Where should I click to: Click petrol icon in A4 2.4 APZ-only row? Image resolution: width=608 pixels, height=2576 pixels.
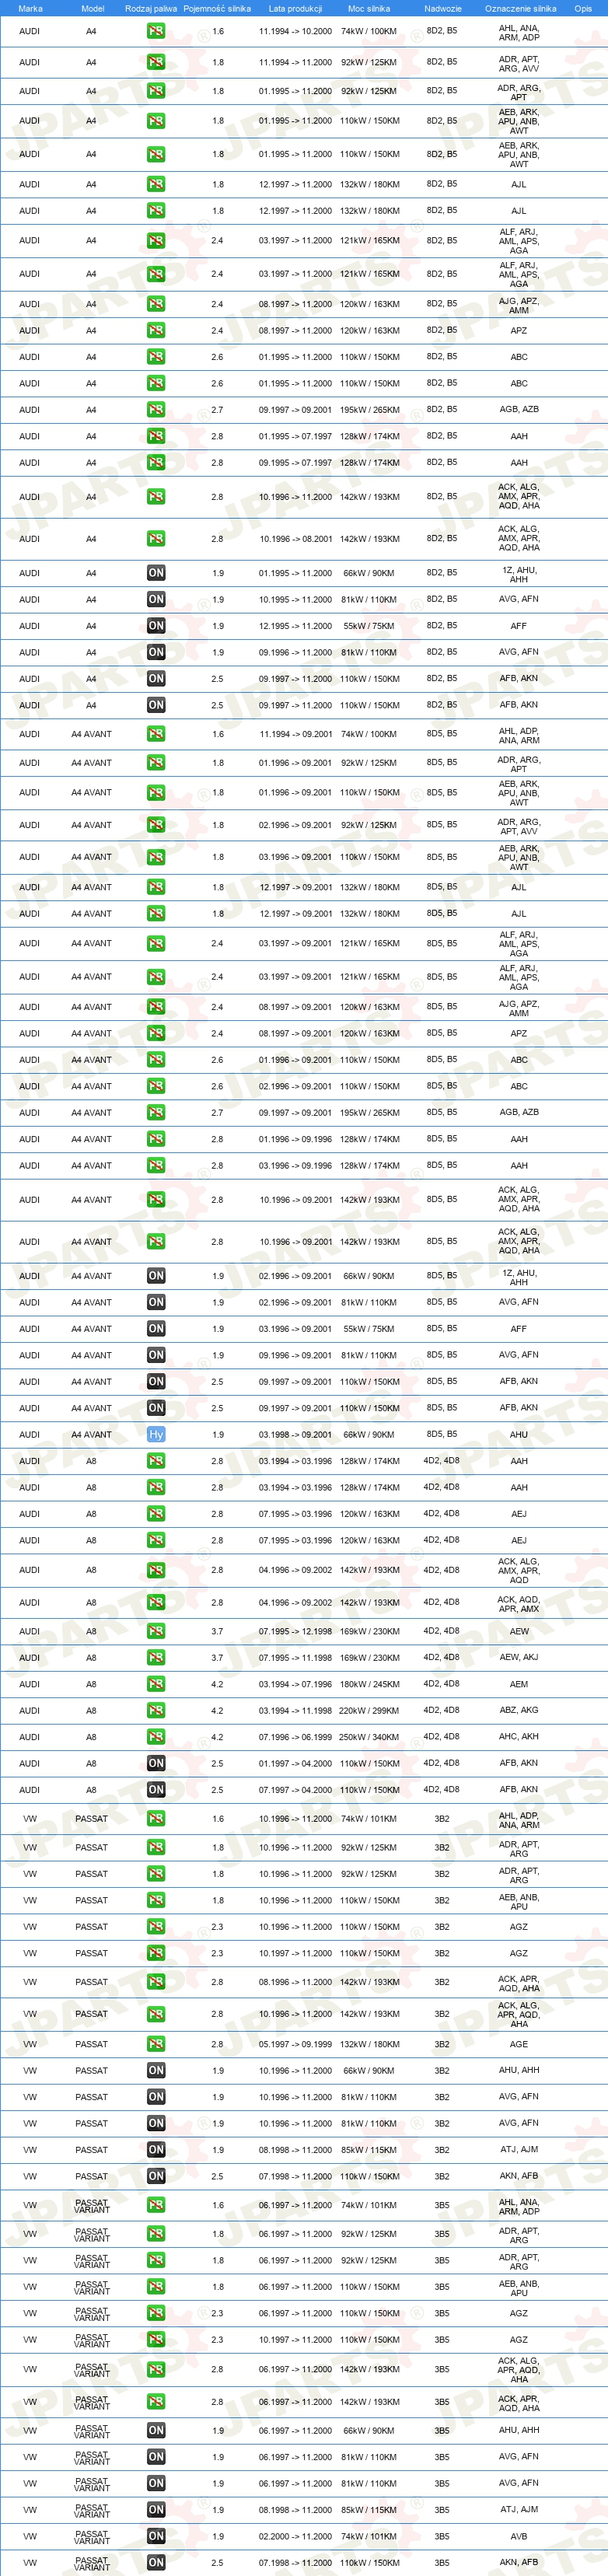click(156, 330)
